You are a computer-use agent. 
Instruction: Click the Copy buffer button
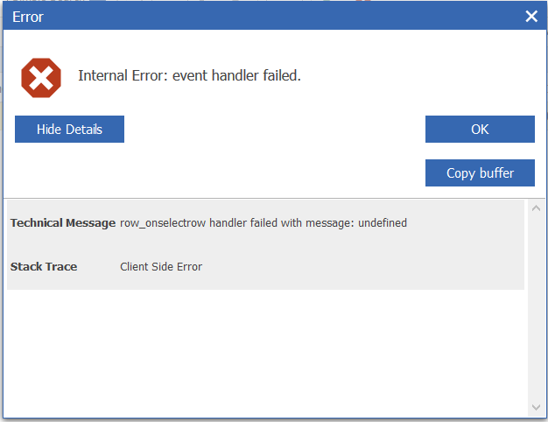[x=479, y=172]
